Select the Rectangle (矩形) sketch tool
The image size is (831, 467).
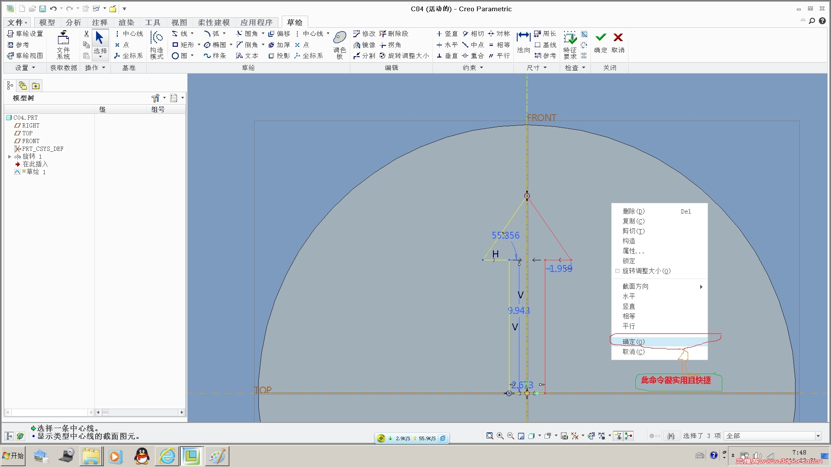(x=183, y=45)
